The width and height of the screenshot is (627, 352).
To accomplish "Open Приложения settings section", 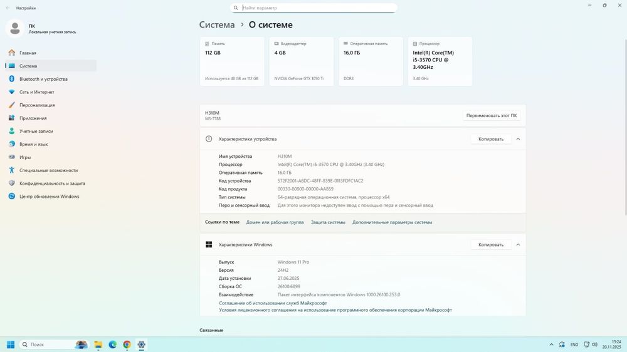I will [x=50, y=118].
